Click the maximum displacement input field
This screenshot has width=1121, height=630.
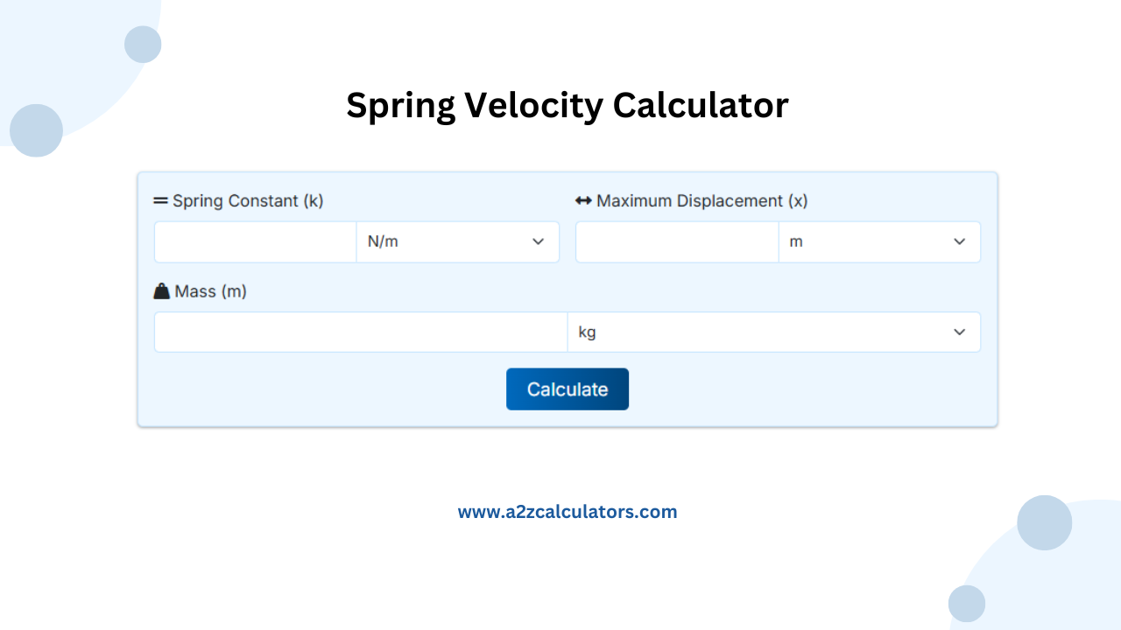click(x=676, y=241)
